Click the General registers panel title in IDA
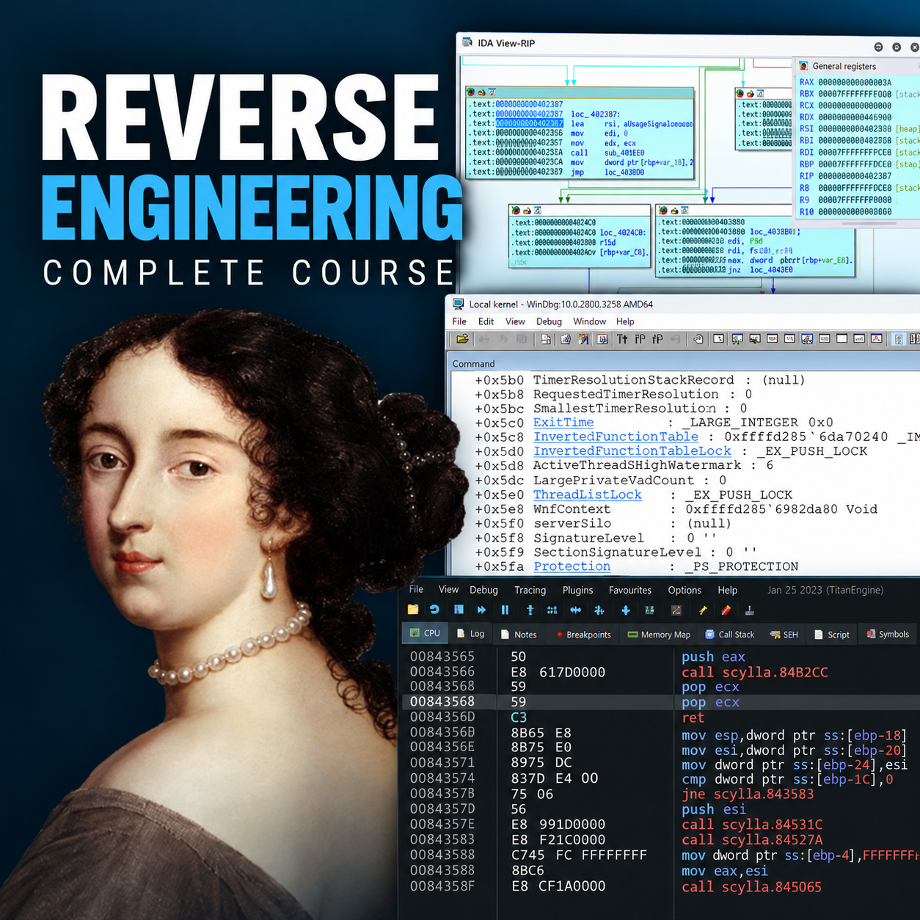The height and width of the screenshot is (920, 920). [844, 66]
